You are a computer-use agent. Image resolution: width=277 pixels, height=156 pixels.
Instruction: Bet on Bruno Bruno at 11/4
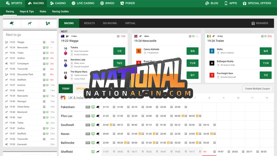(x=192, y=63)
